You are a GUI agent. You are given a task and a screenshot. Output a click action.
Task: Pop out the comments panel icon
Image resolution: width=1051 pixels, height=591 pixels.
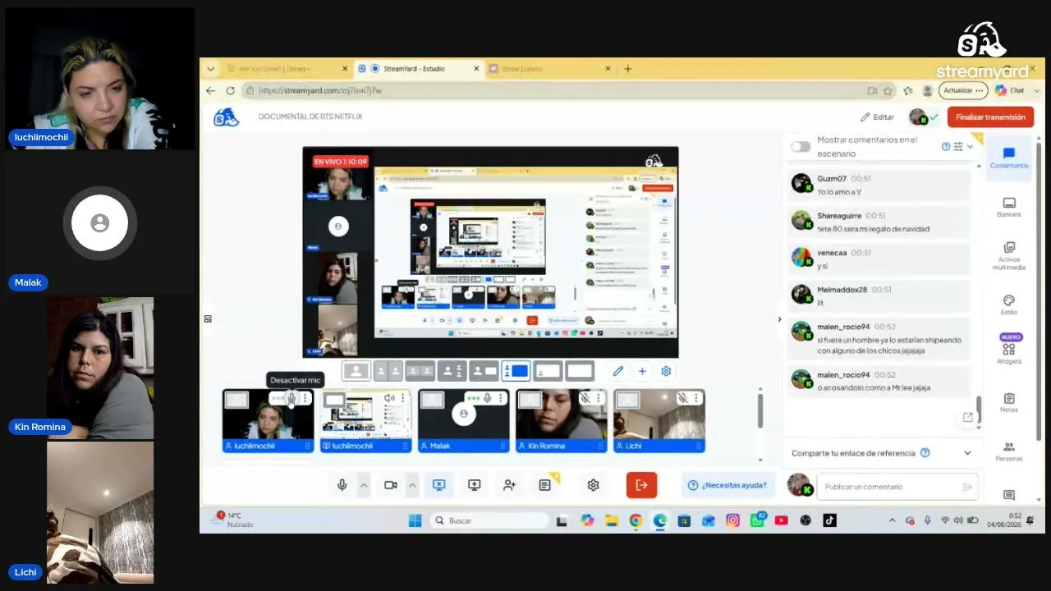968,417
